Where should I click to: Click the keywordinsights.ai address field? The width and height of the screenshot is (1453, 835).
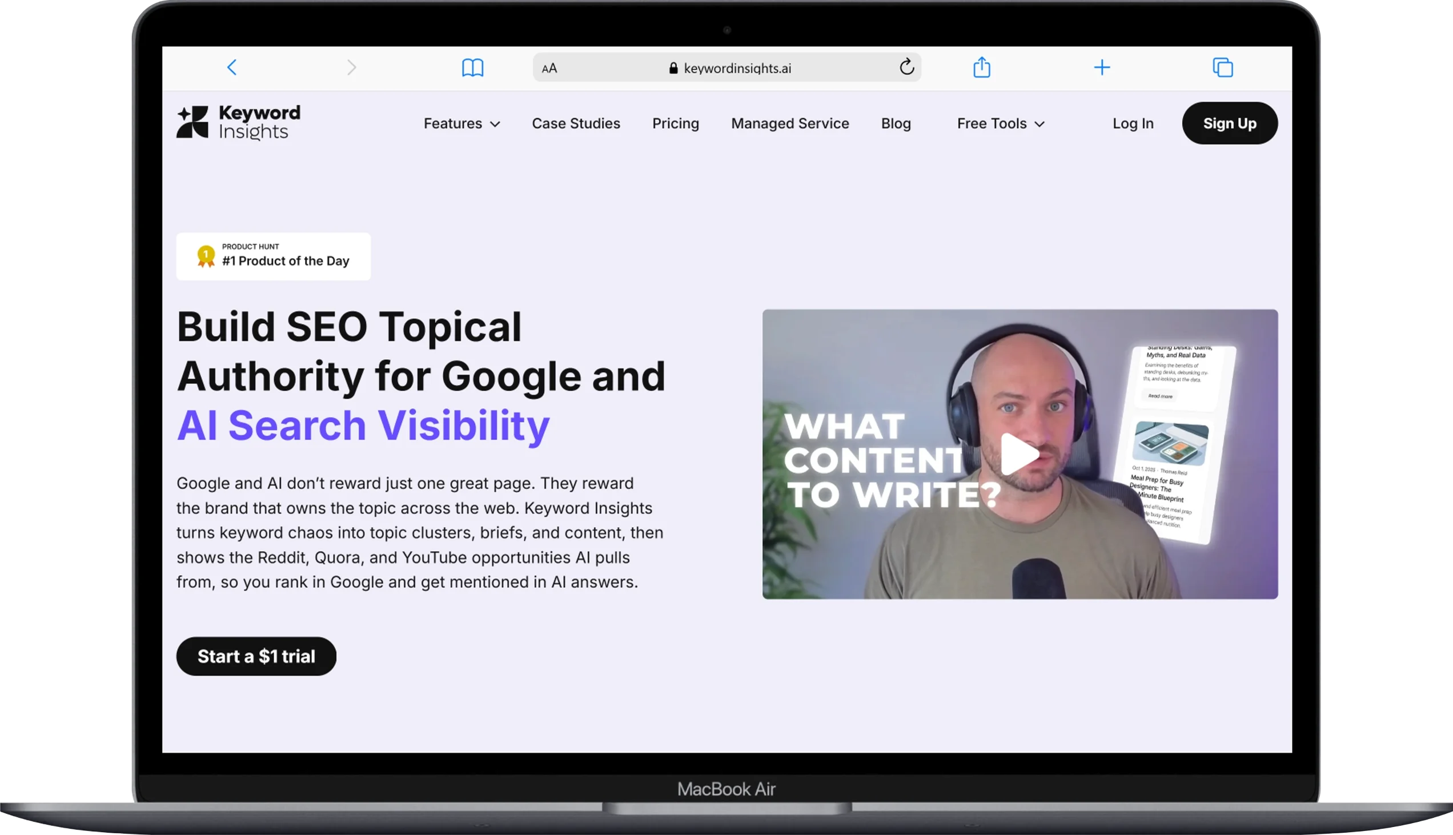(726, 67)
